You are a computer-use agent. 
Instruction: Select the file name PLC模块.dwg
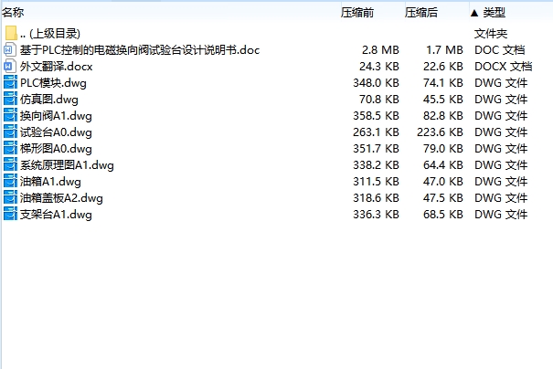point(53,83)
